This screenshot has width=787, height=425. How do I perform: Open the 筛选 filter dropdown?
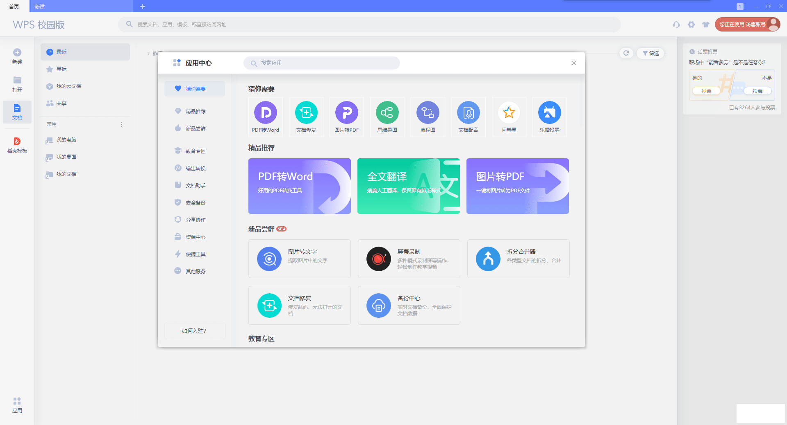(651, 53)
